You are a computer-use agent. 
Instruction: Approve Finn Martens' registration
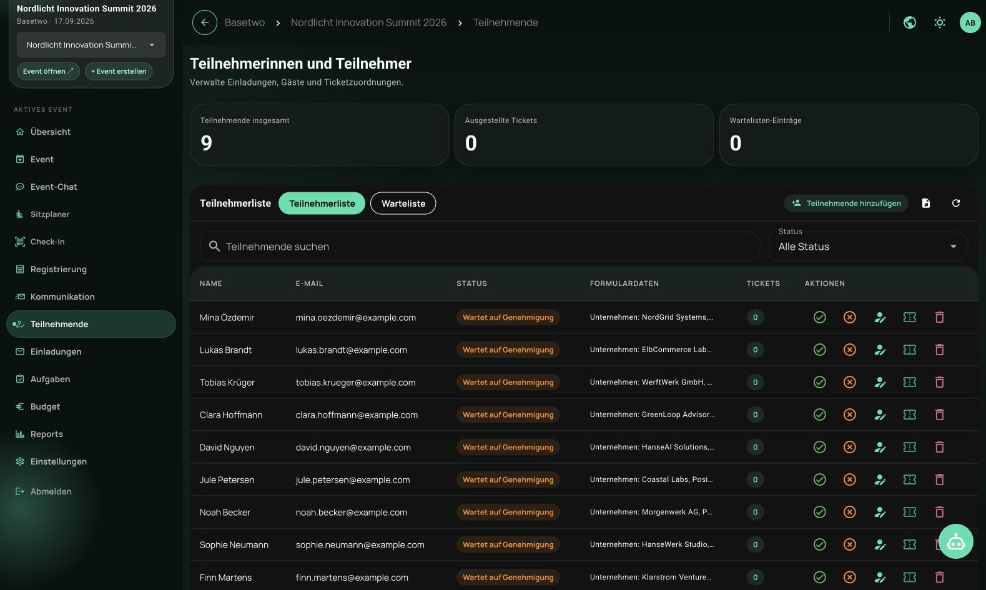click(820, 577)
